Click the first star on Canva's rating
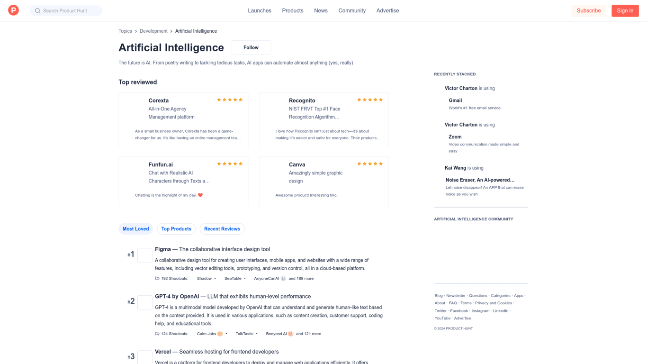647x364 pixels. click(x=359, y=164)
